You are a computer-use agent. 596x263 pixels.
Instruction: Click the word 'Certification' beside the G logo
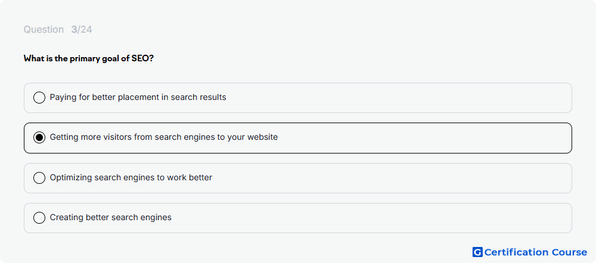516,252
